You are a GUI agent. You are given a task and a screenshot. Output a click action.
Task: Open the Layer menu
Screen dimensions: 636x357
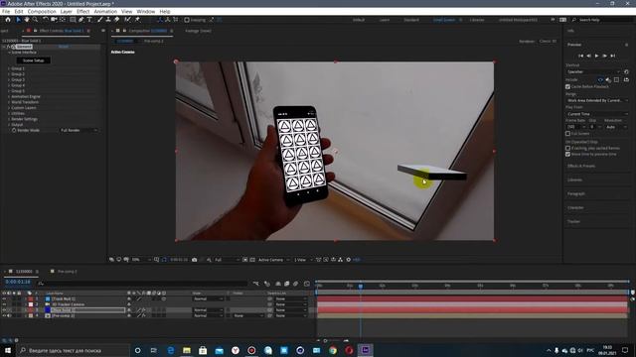67,11
